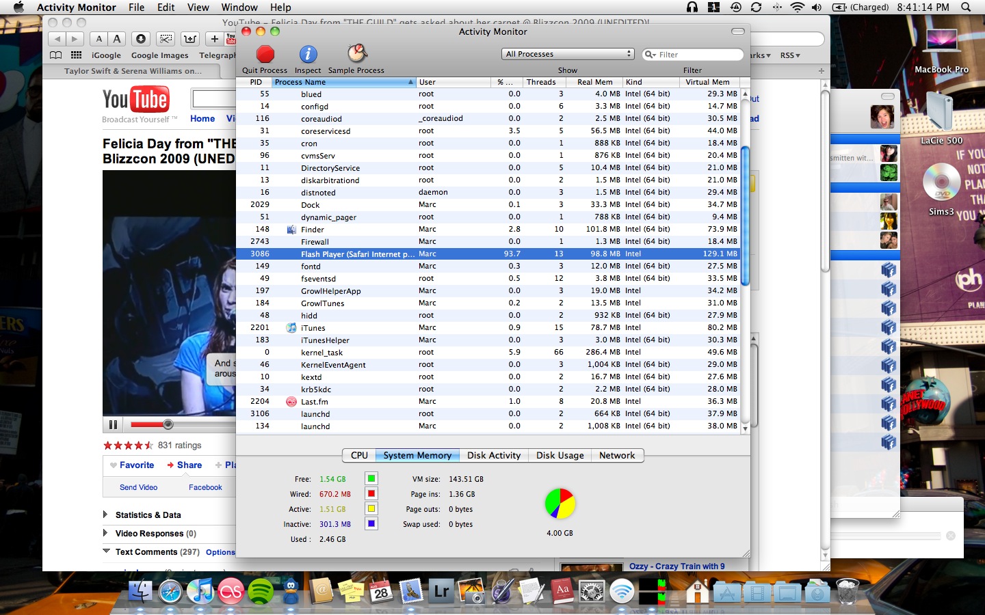985x615 pixels.
Task: Switch to the CPU tab
Action: pyautogui.click(x=358, y=455)
